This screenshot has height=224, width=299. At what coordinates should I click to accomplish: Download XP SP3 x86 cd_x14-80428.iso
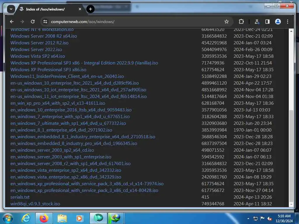click(x=84, y=190)
